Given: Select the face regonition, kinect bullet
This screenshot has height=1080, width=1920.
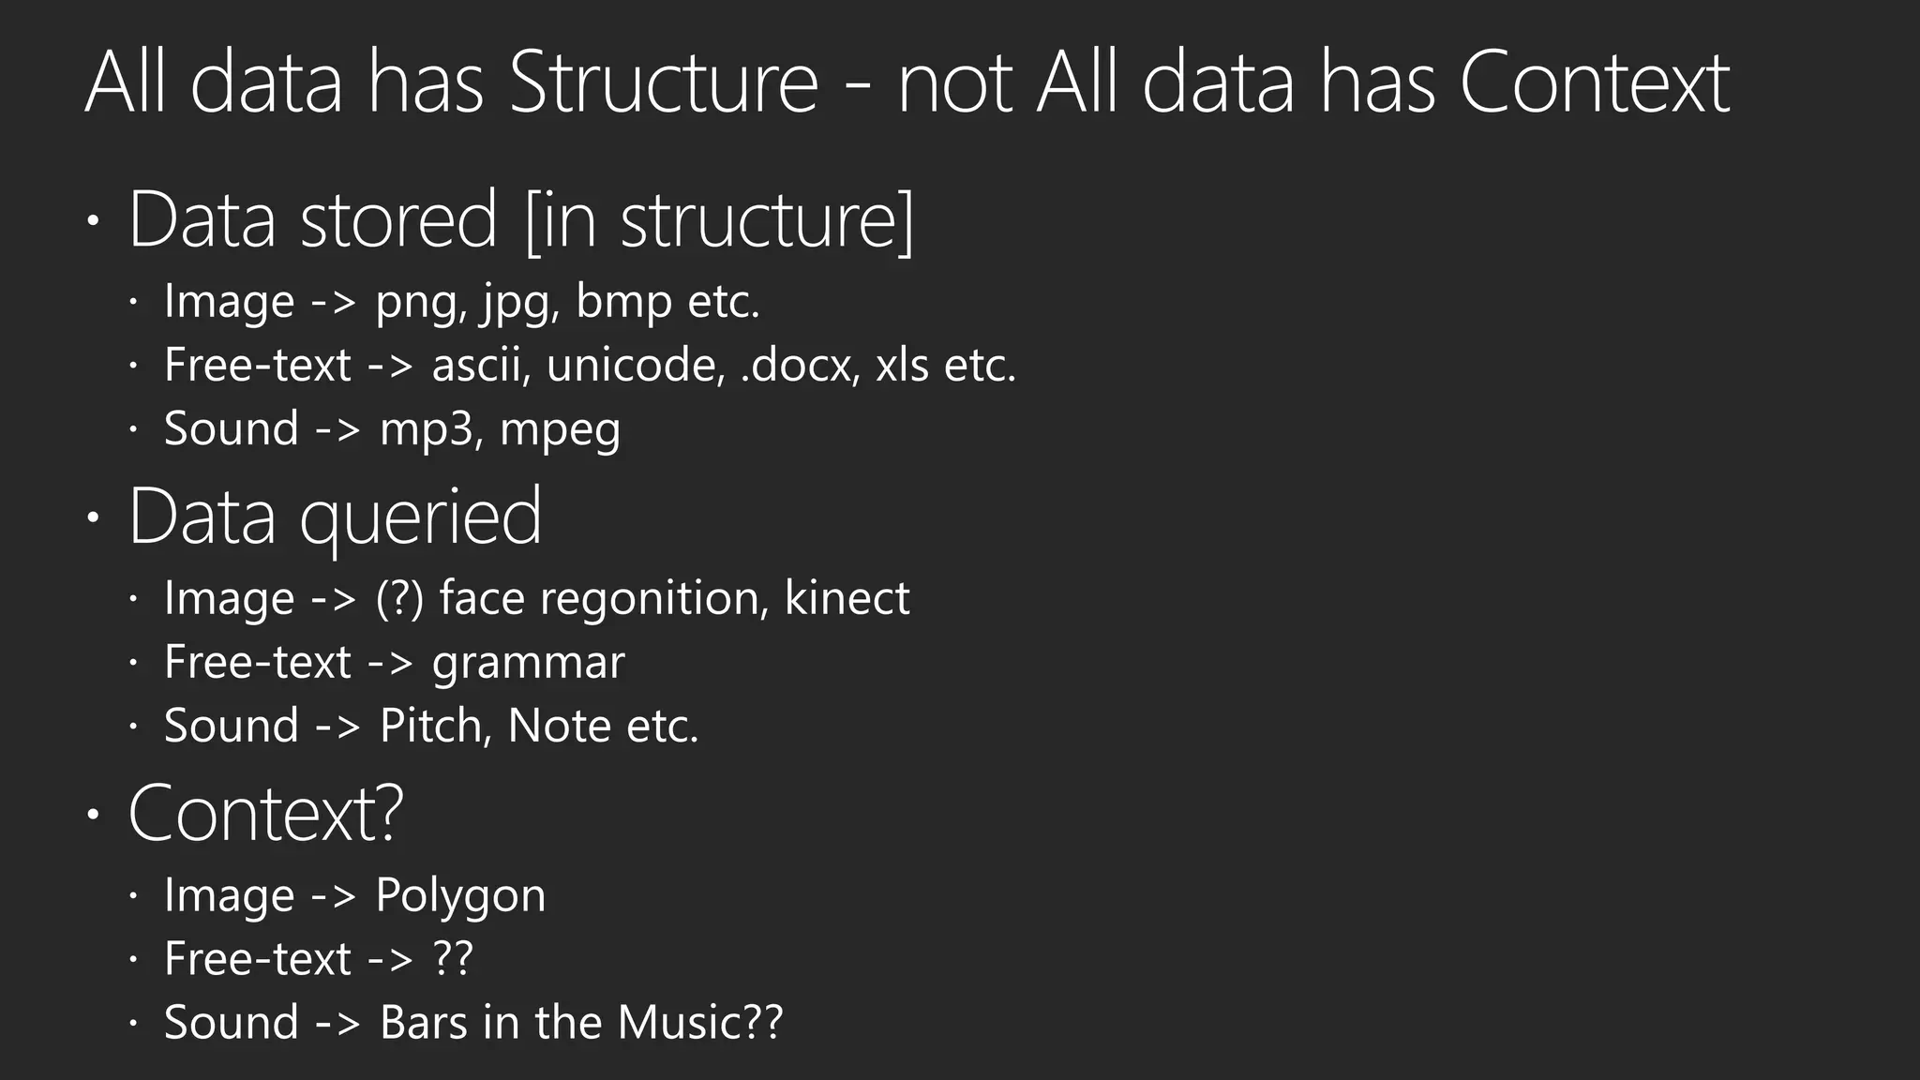Looking at the screenshot, I should [537, 599].
